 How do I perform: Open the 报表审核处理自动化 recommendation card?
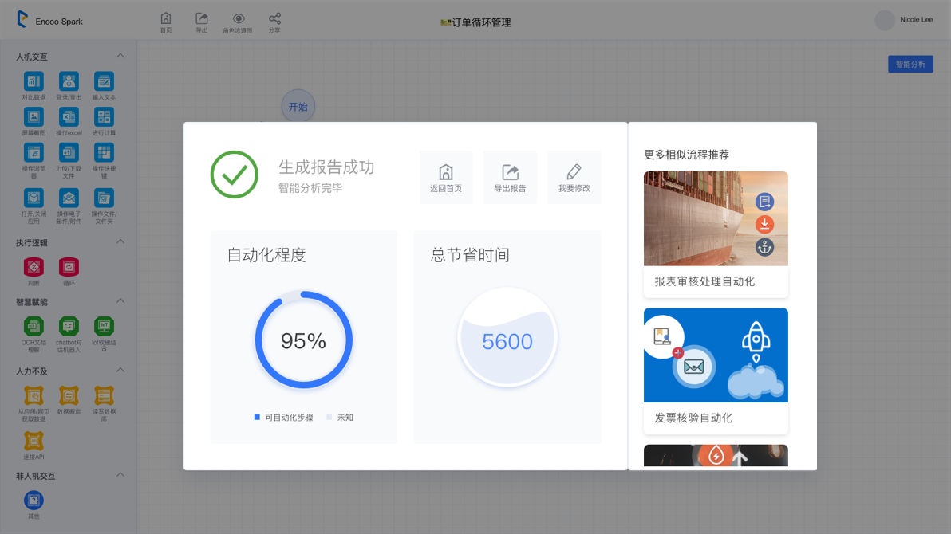tap(716, 234)
